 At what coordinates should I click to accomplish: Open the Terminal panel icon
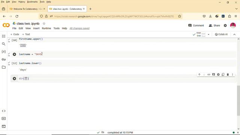coord(4,126)
